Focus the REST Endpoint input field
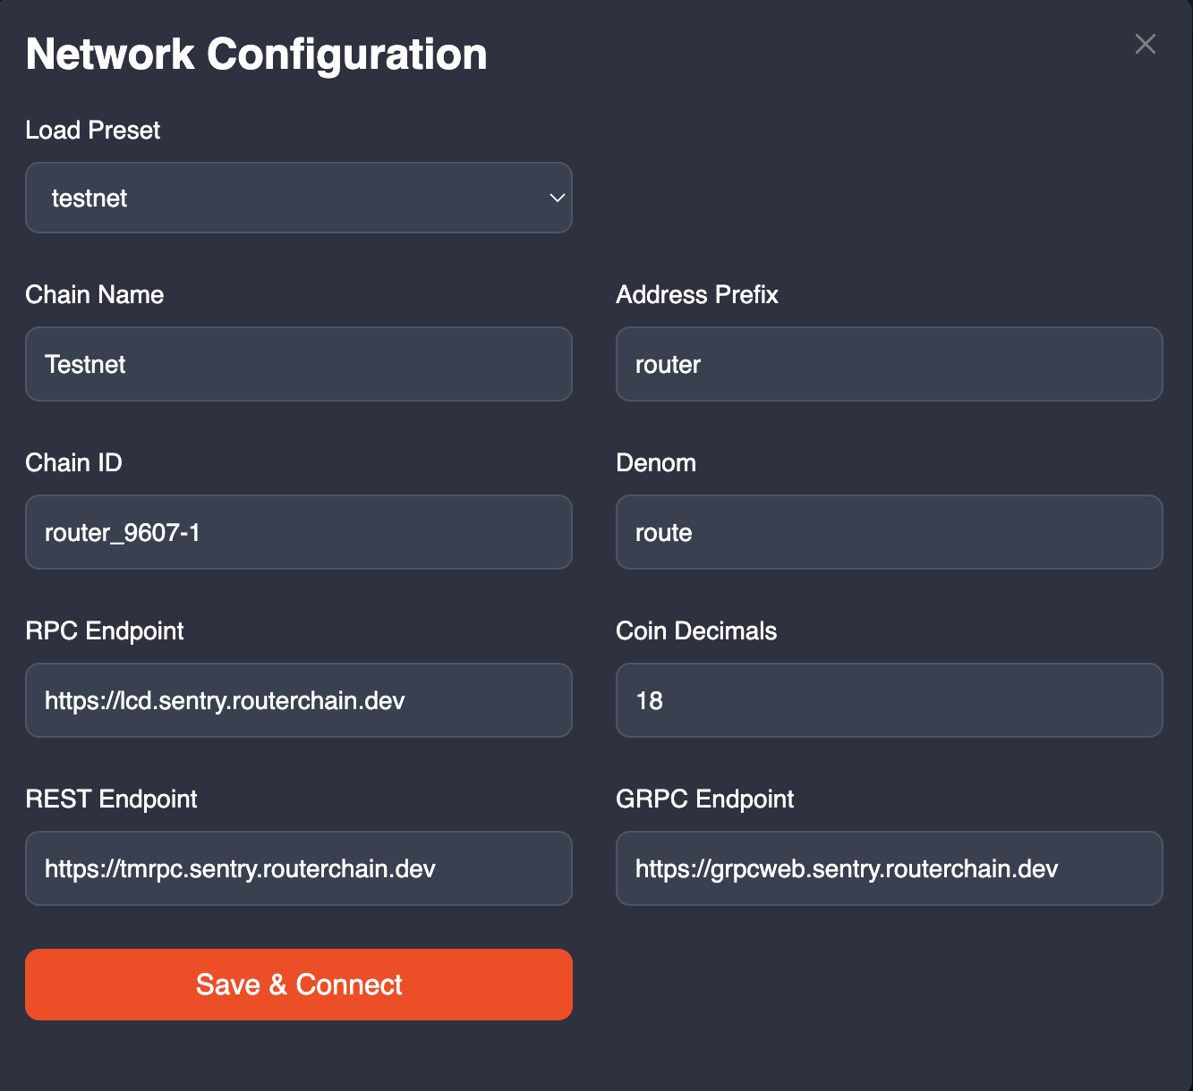This screenshot has width=1193, height=1091. tap(299, 868)
